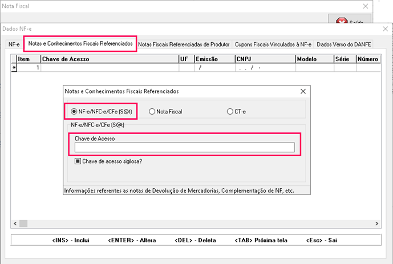The image size is (393, 264).
Task: Select the NF-e/NFC-e/CFe (S@t) radio option
Action: pyautogui.click(x=74, y=111)
